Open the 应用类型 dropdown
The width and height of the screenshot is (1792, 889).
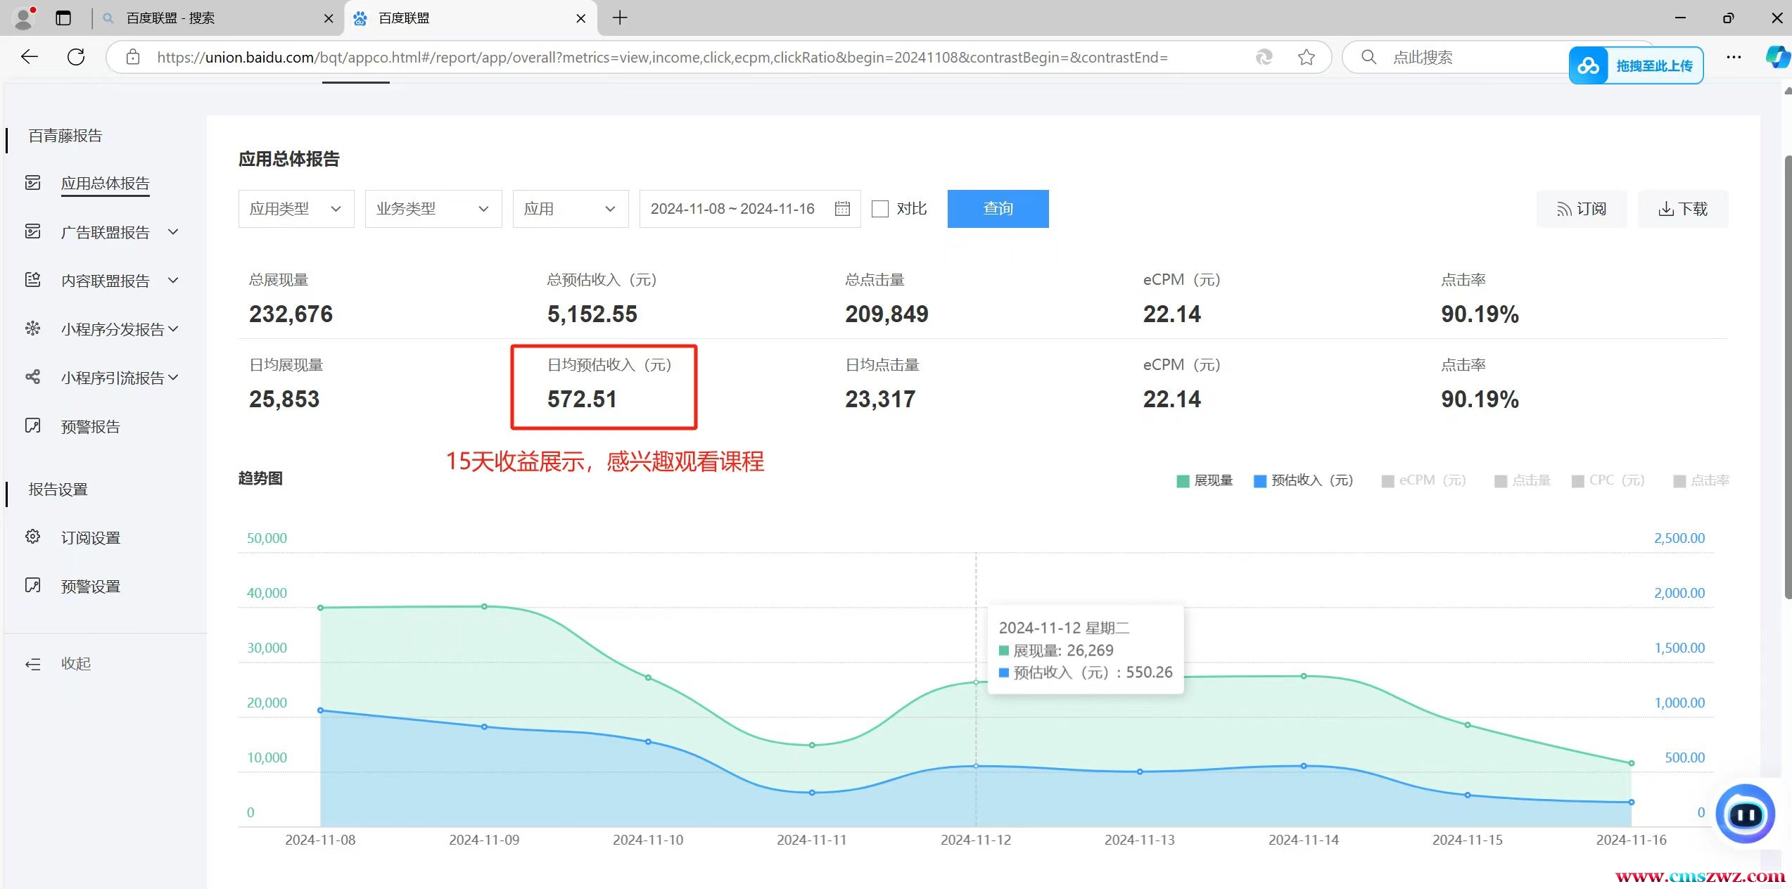(x=296, y=209)
